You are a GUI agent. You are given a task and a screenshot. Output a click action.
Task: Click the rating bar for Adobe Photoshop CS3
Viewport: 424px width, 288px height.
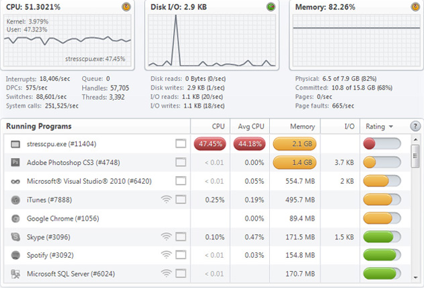pyautogui.click(x=382, y=162)
